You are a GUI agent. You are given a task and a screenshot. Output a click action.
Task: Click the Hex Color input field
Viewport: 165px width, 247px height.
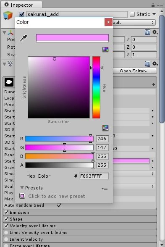click(94, 176)
